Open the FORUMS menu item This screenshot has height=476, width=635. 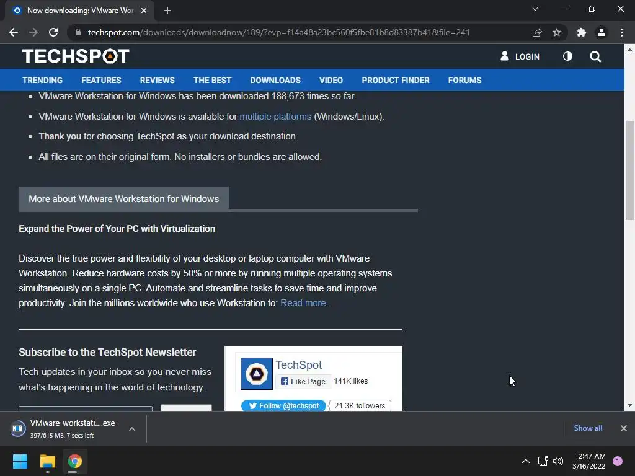(x=464, y=80)
